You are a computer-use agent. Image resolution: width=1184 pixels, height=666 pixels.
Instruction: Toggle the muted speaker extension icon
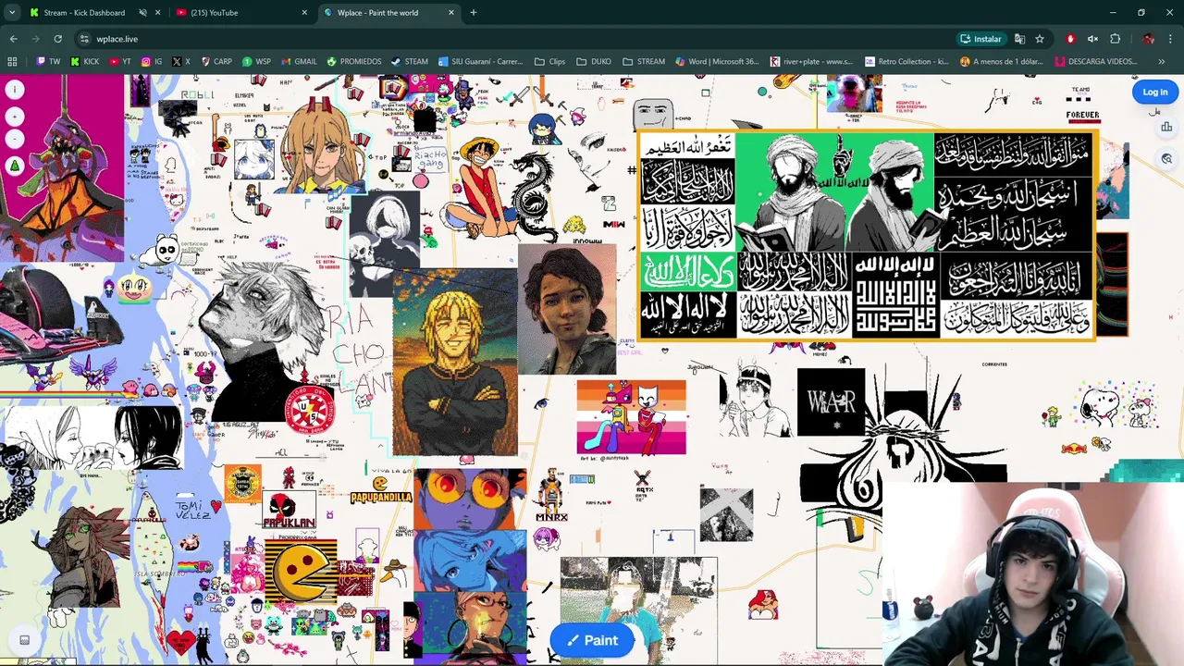click(x=1092, y=39)
